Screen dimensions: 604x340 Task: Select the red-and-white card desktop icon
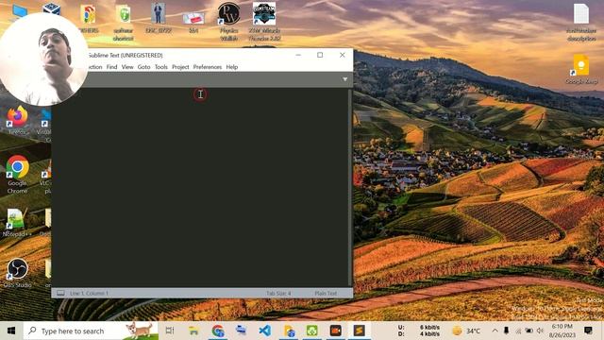[x=193, y=22]
